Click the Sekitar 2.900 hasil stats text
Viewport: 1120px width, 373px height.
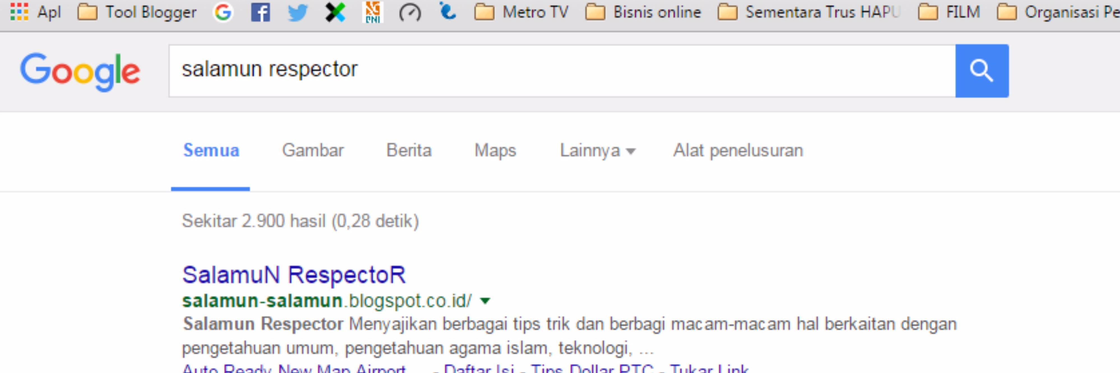coord(300,221)
